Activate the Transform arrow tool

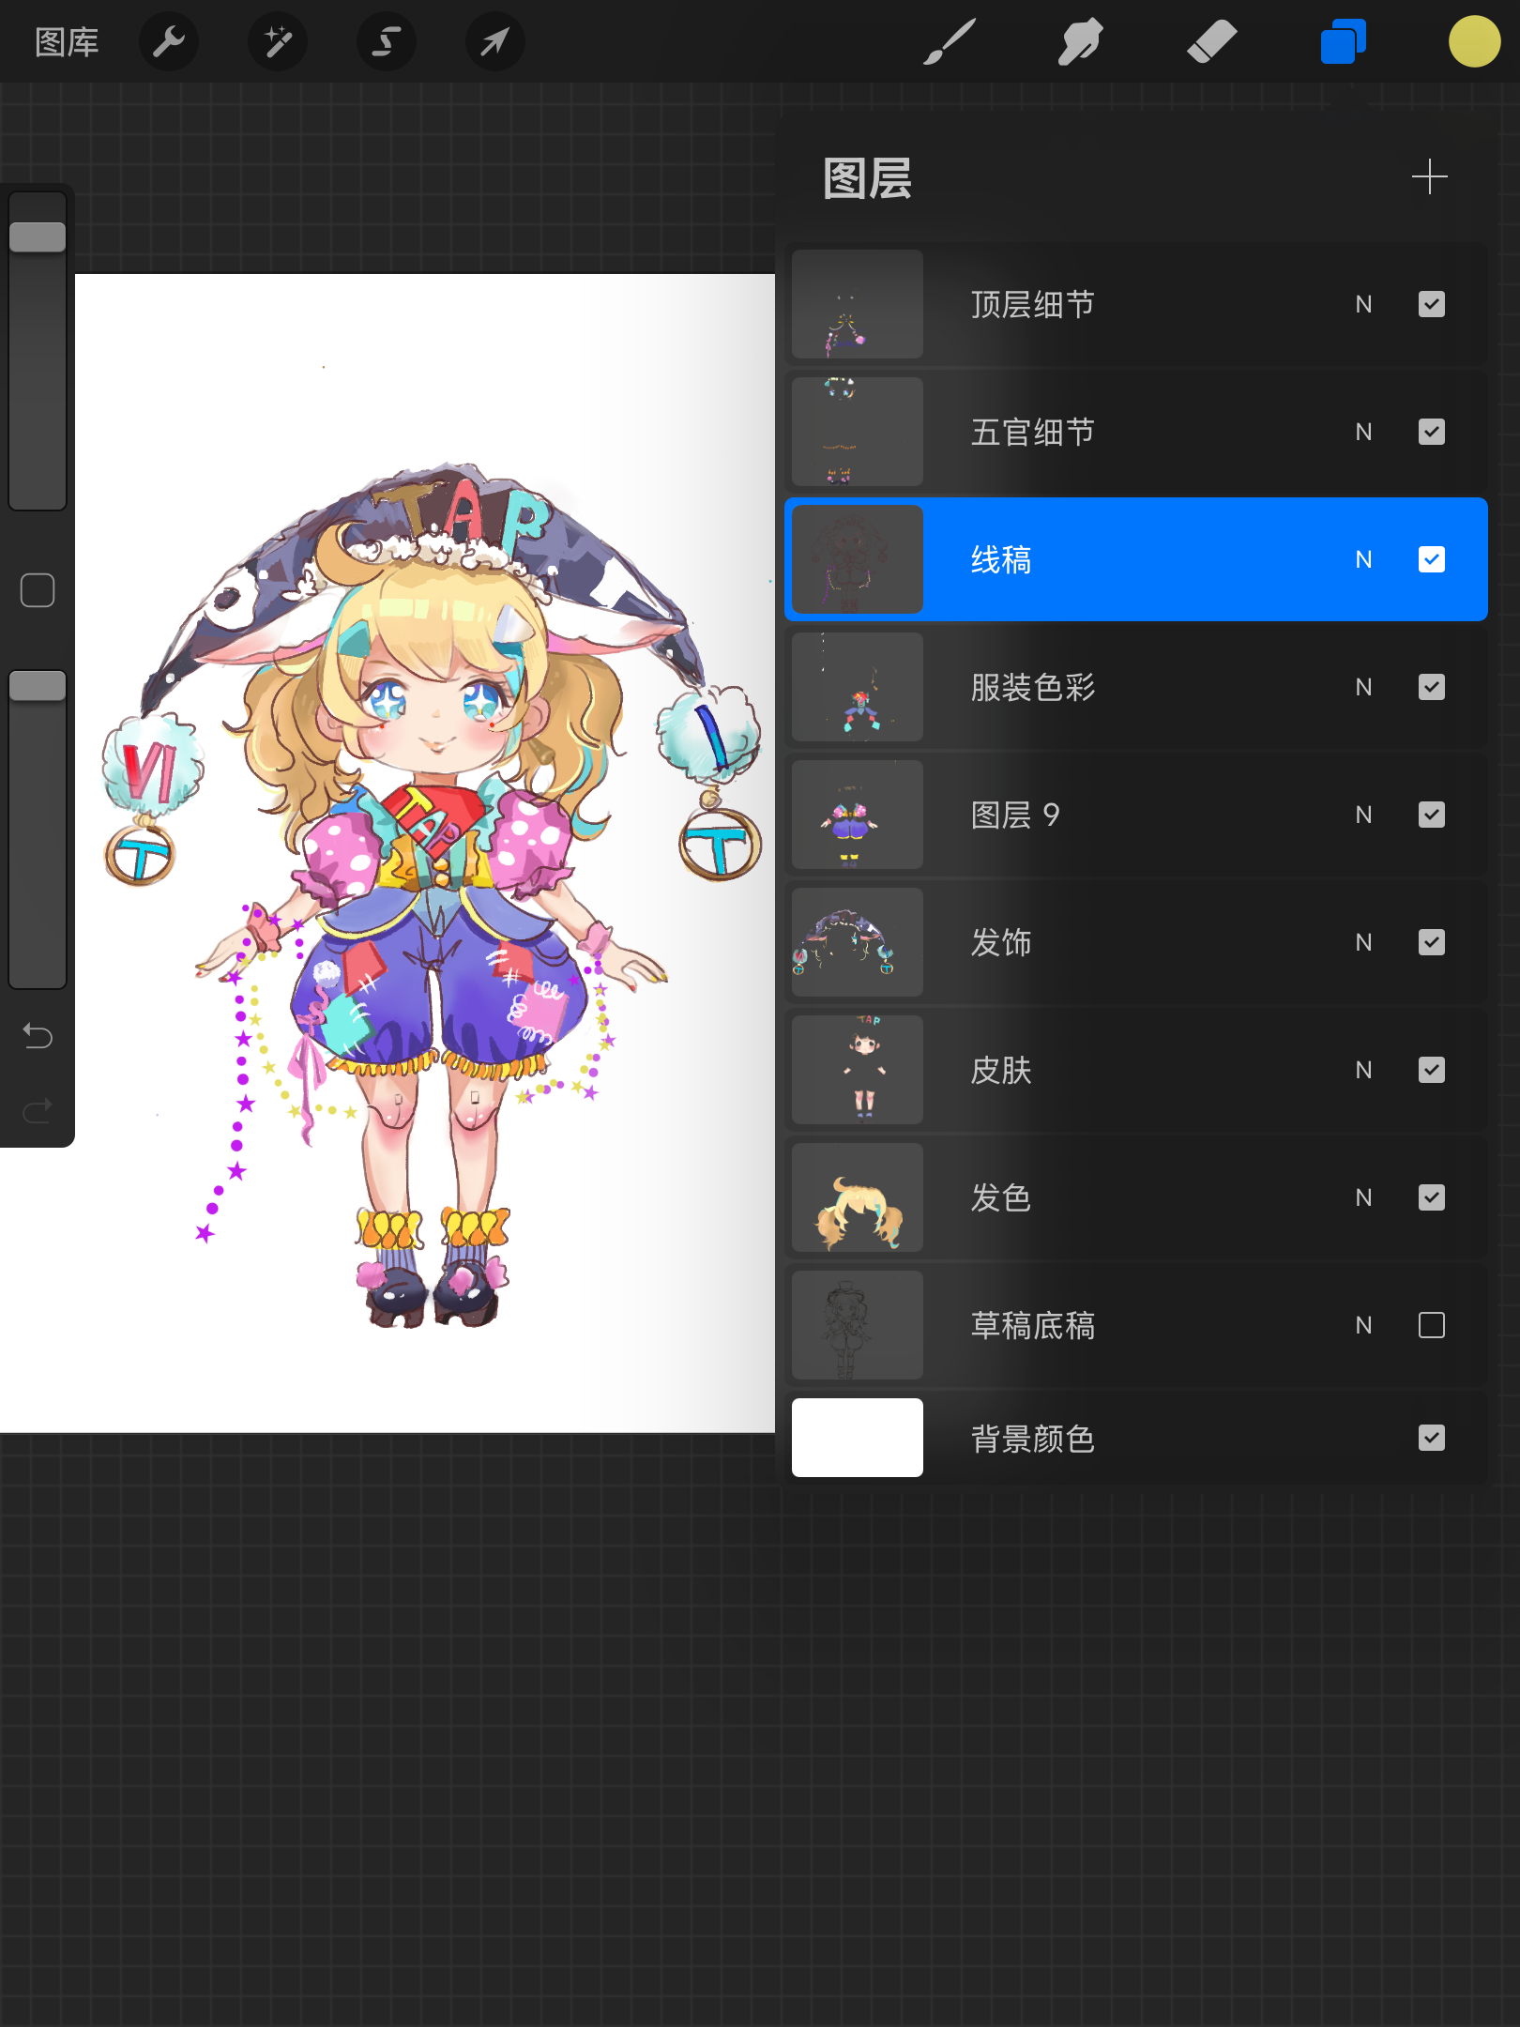click(x=494, y=41)
